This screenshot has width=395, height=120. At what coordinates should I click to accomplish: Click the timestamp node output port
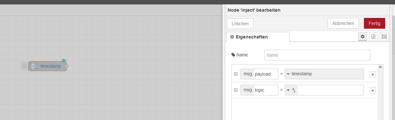[x=67, y=66]
